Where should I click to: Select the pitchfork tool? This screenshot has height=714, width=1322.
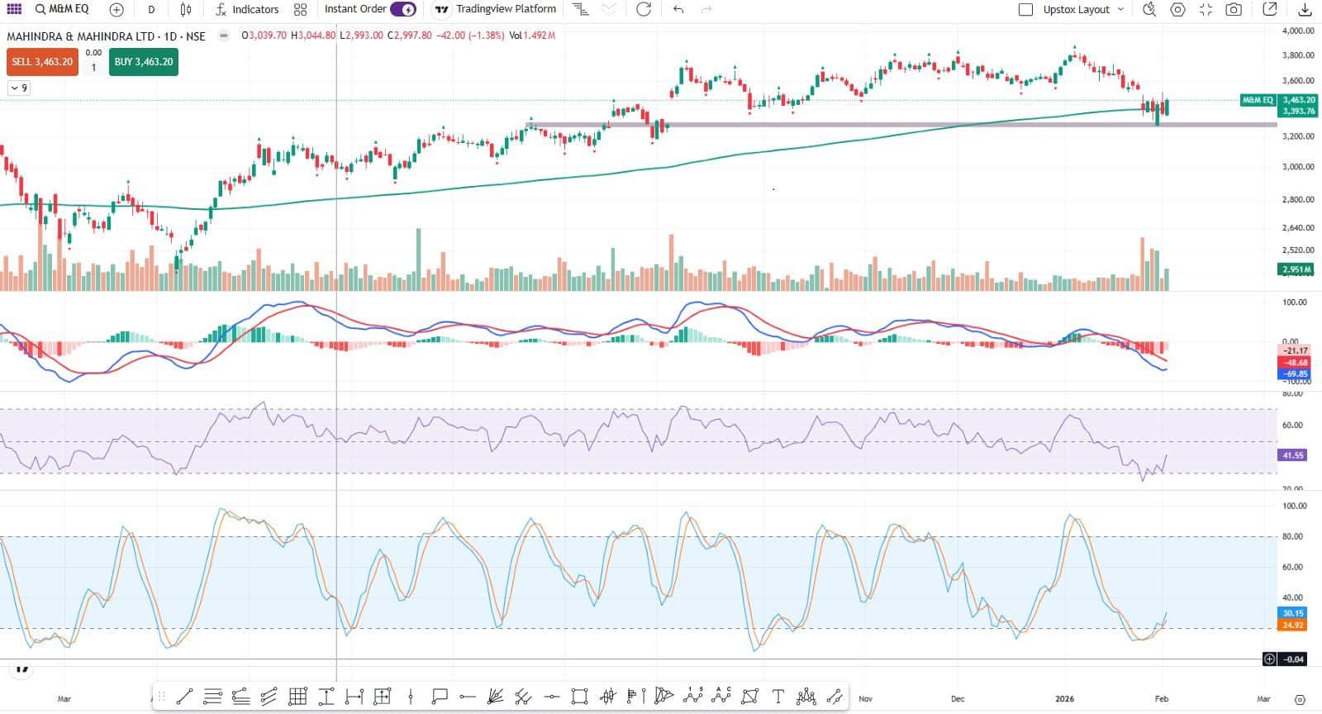[523, 697]
